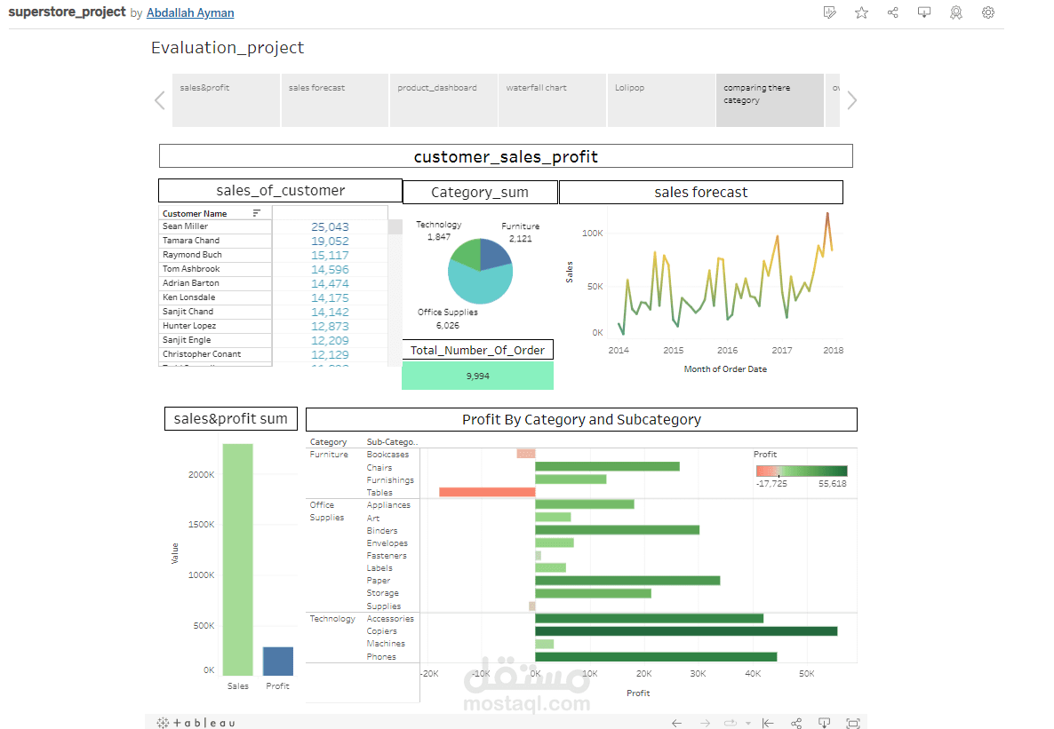The width and height of the screenshot is (1054, 729).
Task: Select customer row Sean Miller
Action: coord(215,226)
